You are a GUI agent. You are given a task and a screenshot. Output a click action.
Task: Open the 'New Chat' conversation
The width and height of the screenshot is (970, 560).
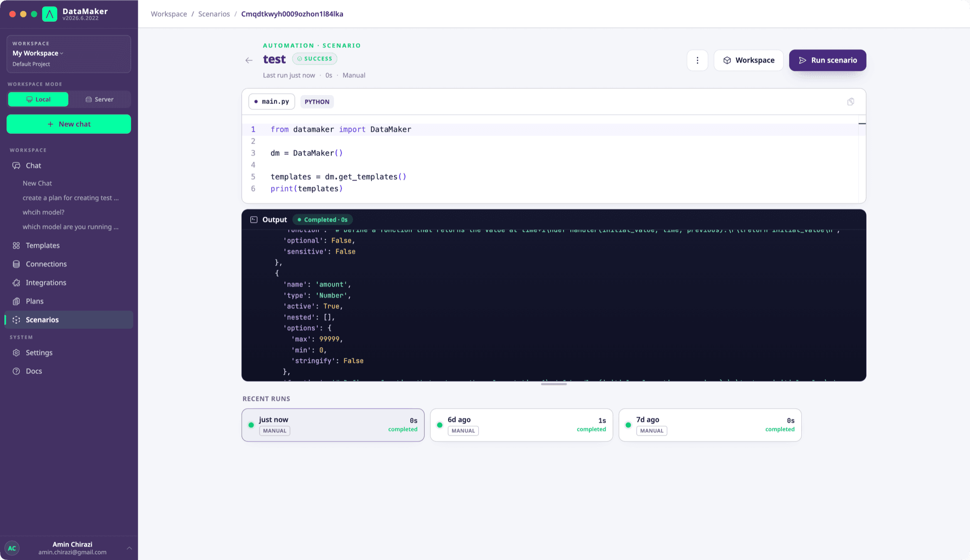(37, 183)
